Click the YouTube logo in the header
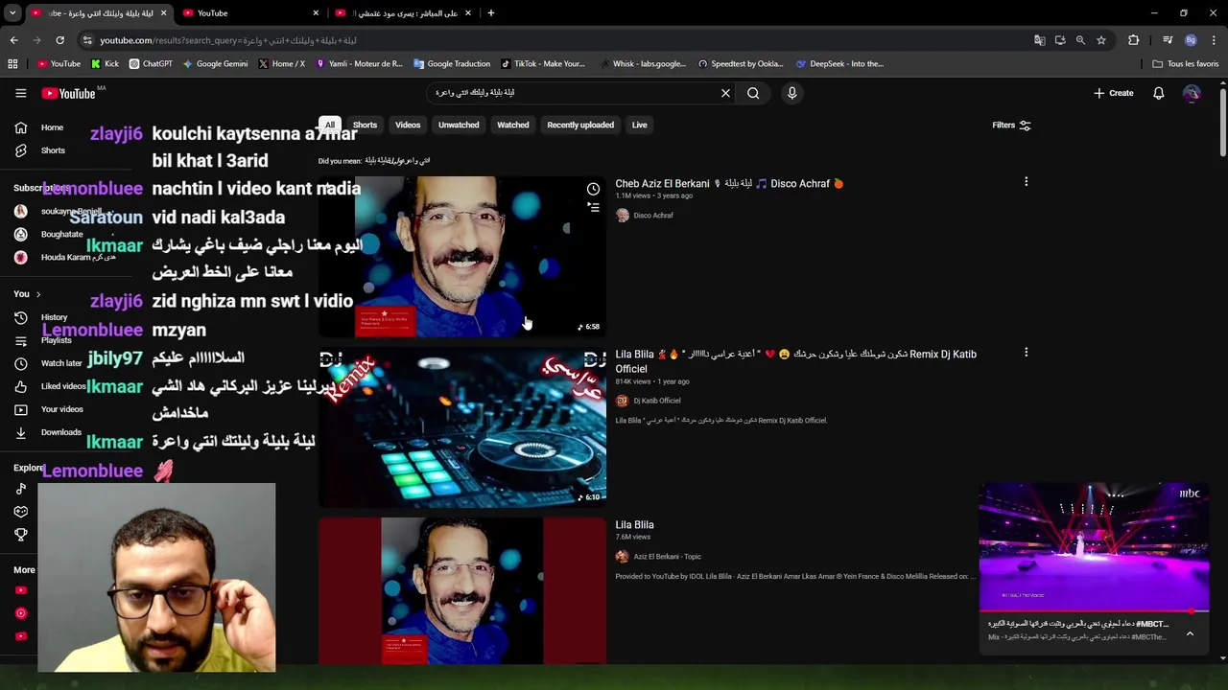Image resolution: width=1228 pixels, height=690 pixels. (x=68, y=93)
